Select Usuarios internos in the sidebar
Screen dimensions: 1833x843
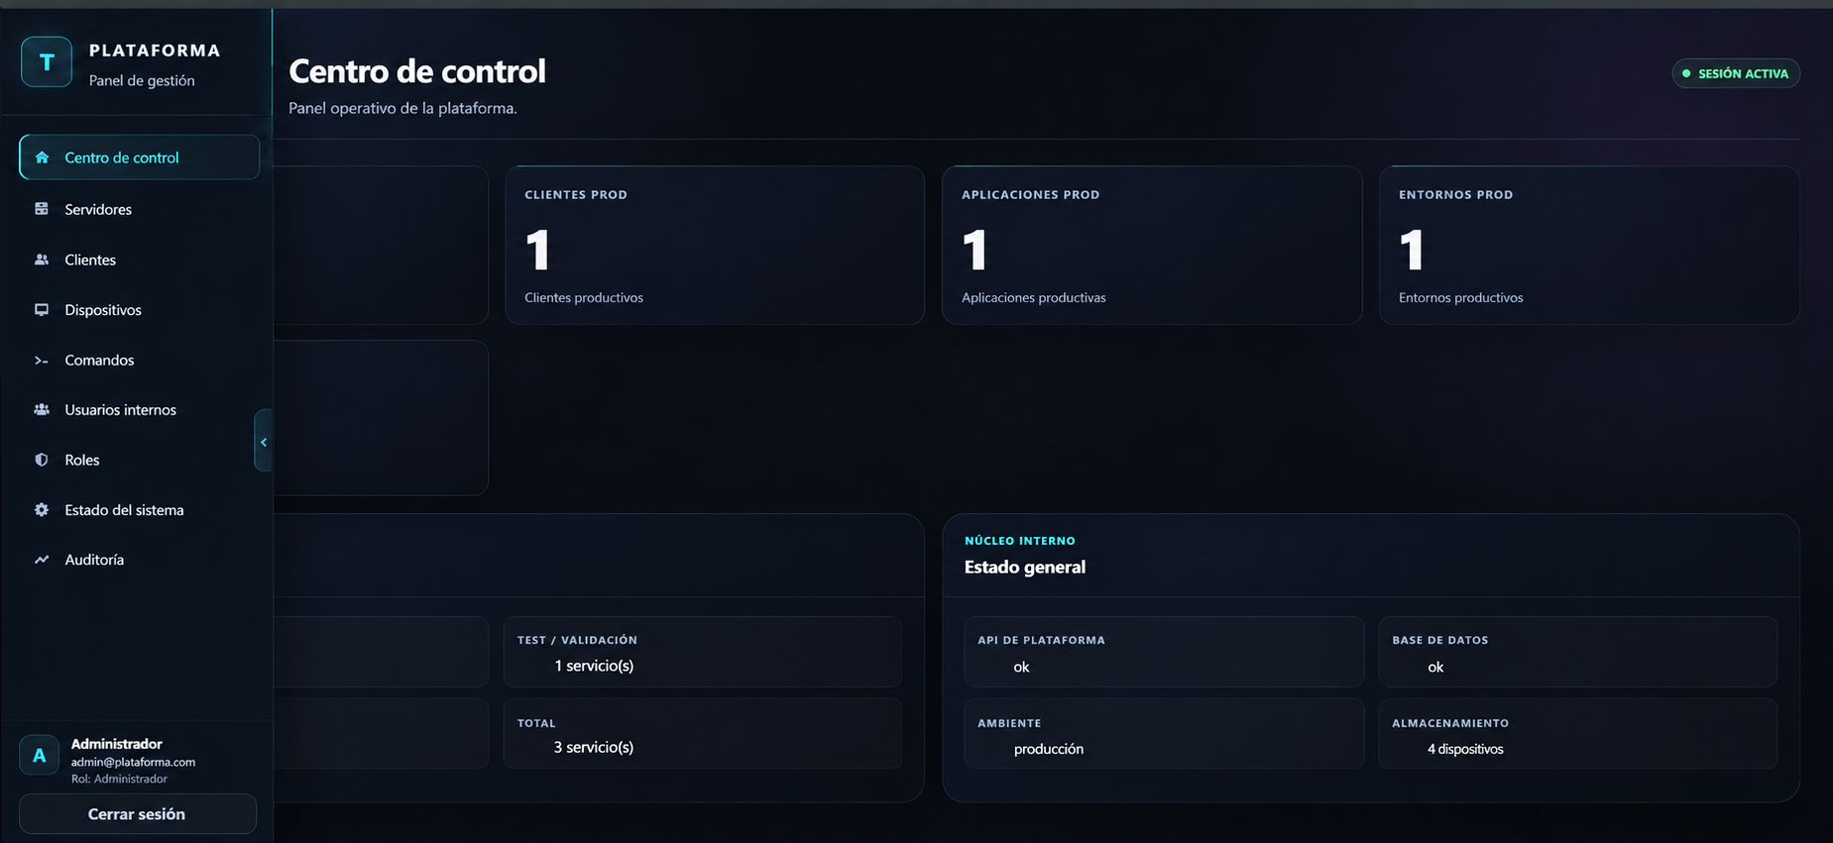140,410
